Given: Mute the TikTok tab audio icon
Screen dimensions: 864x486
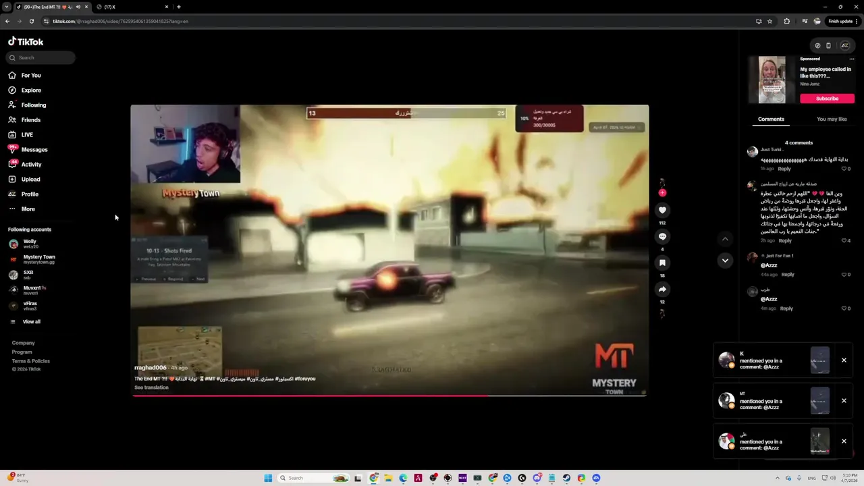Looking at the screenshot, I should point(78,7).
